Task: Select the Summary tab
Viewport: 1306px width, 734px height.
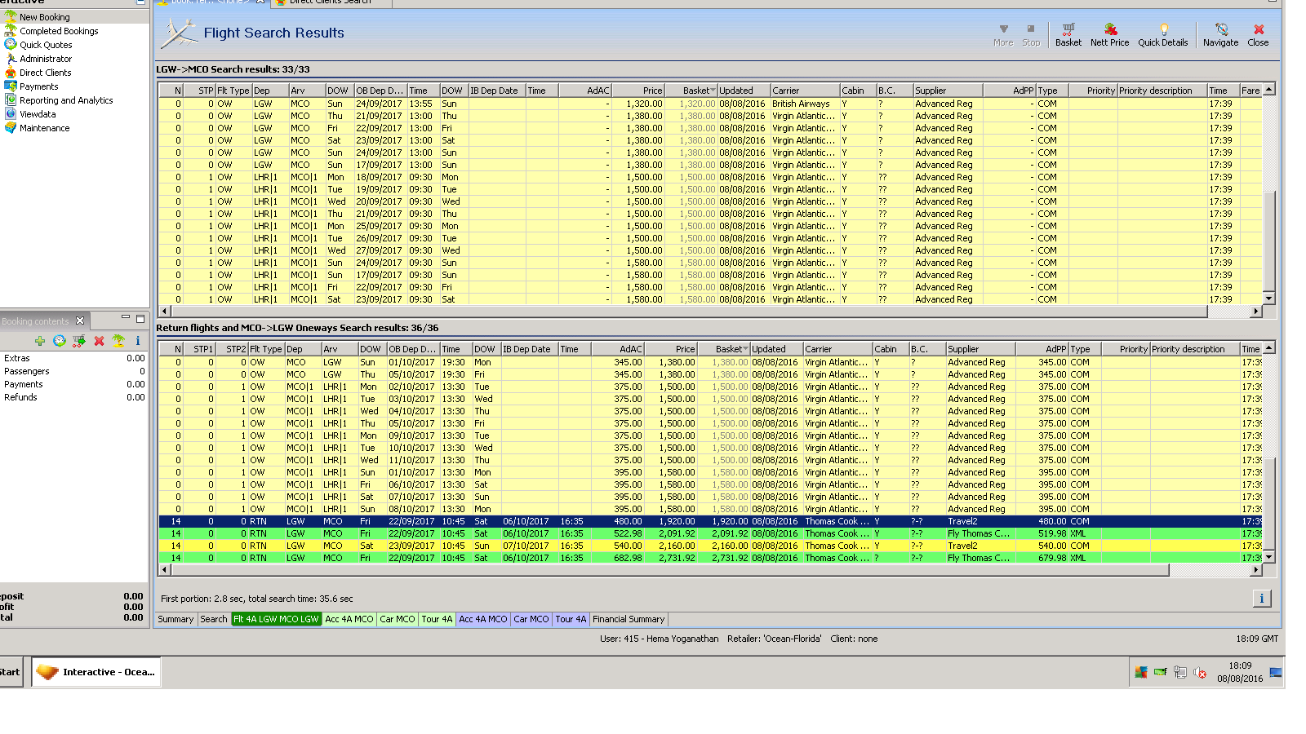Action: [x=175, y=620]
